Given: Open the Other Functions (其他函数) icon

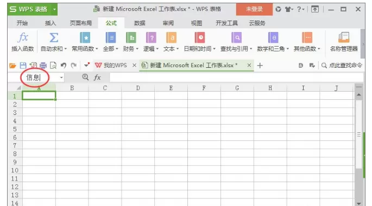Looking at the screenshot, I should [x=307, y=37].
